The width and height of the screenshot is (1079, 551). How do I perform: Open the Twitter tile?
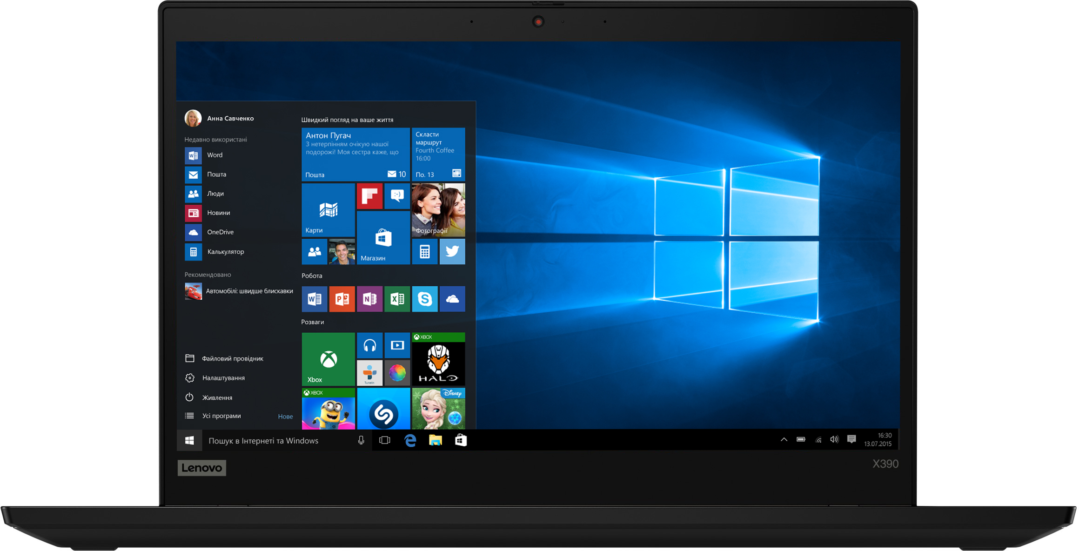pyautogui.click(x=452, y=252)
